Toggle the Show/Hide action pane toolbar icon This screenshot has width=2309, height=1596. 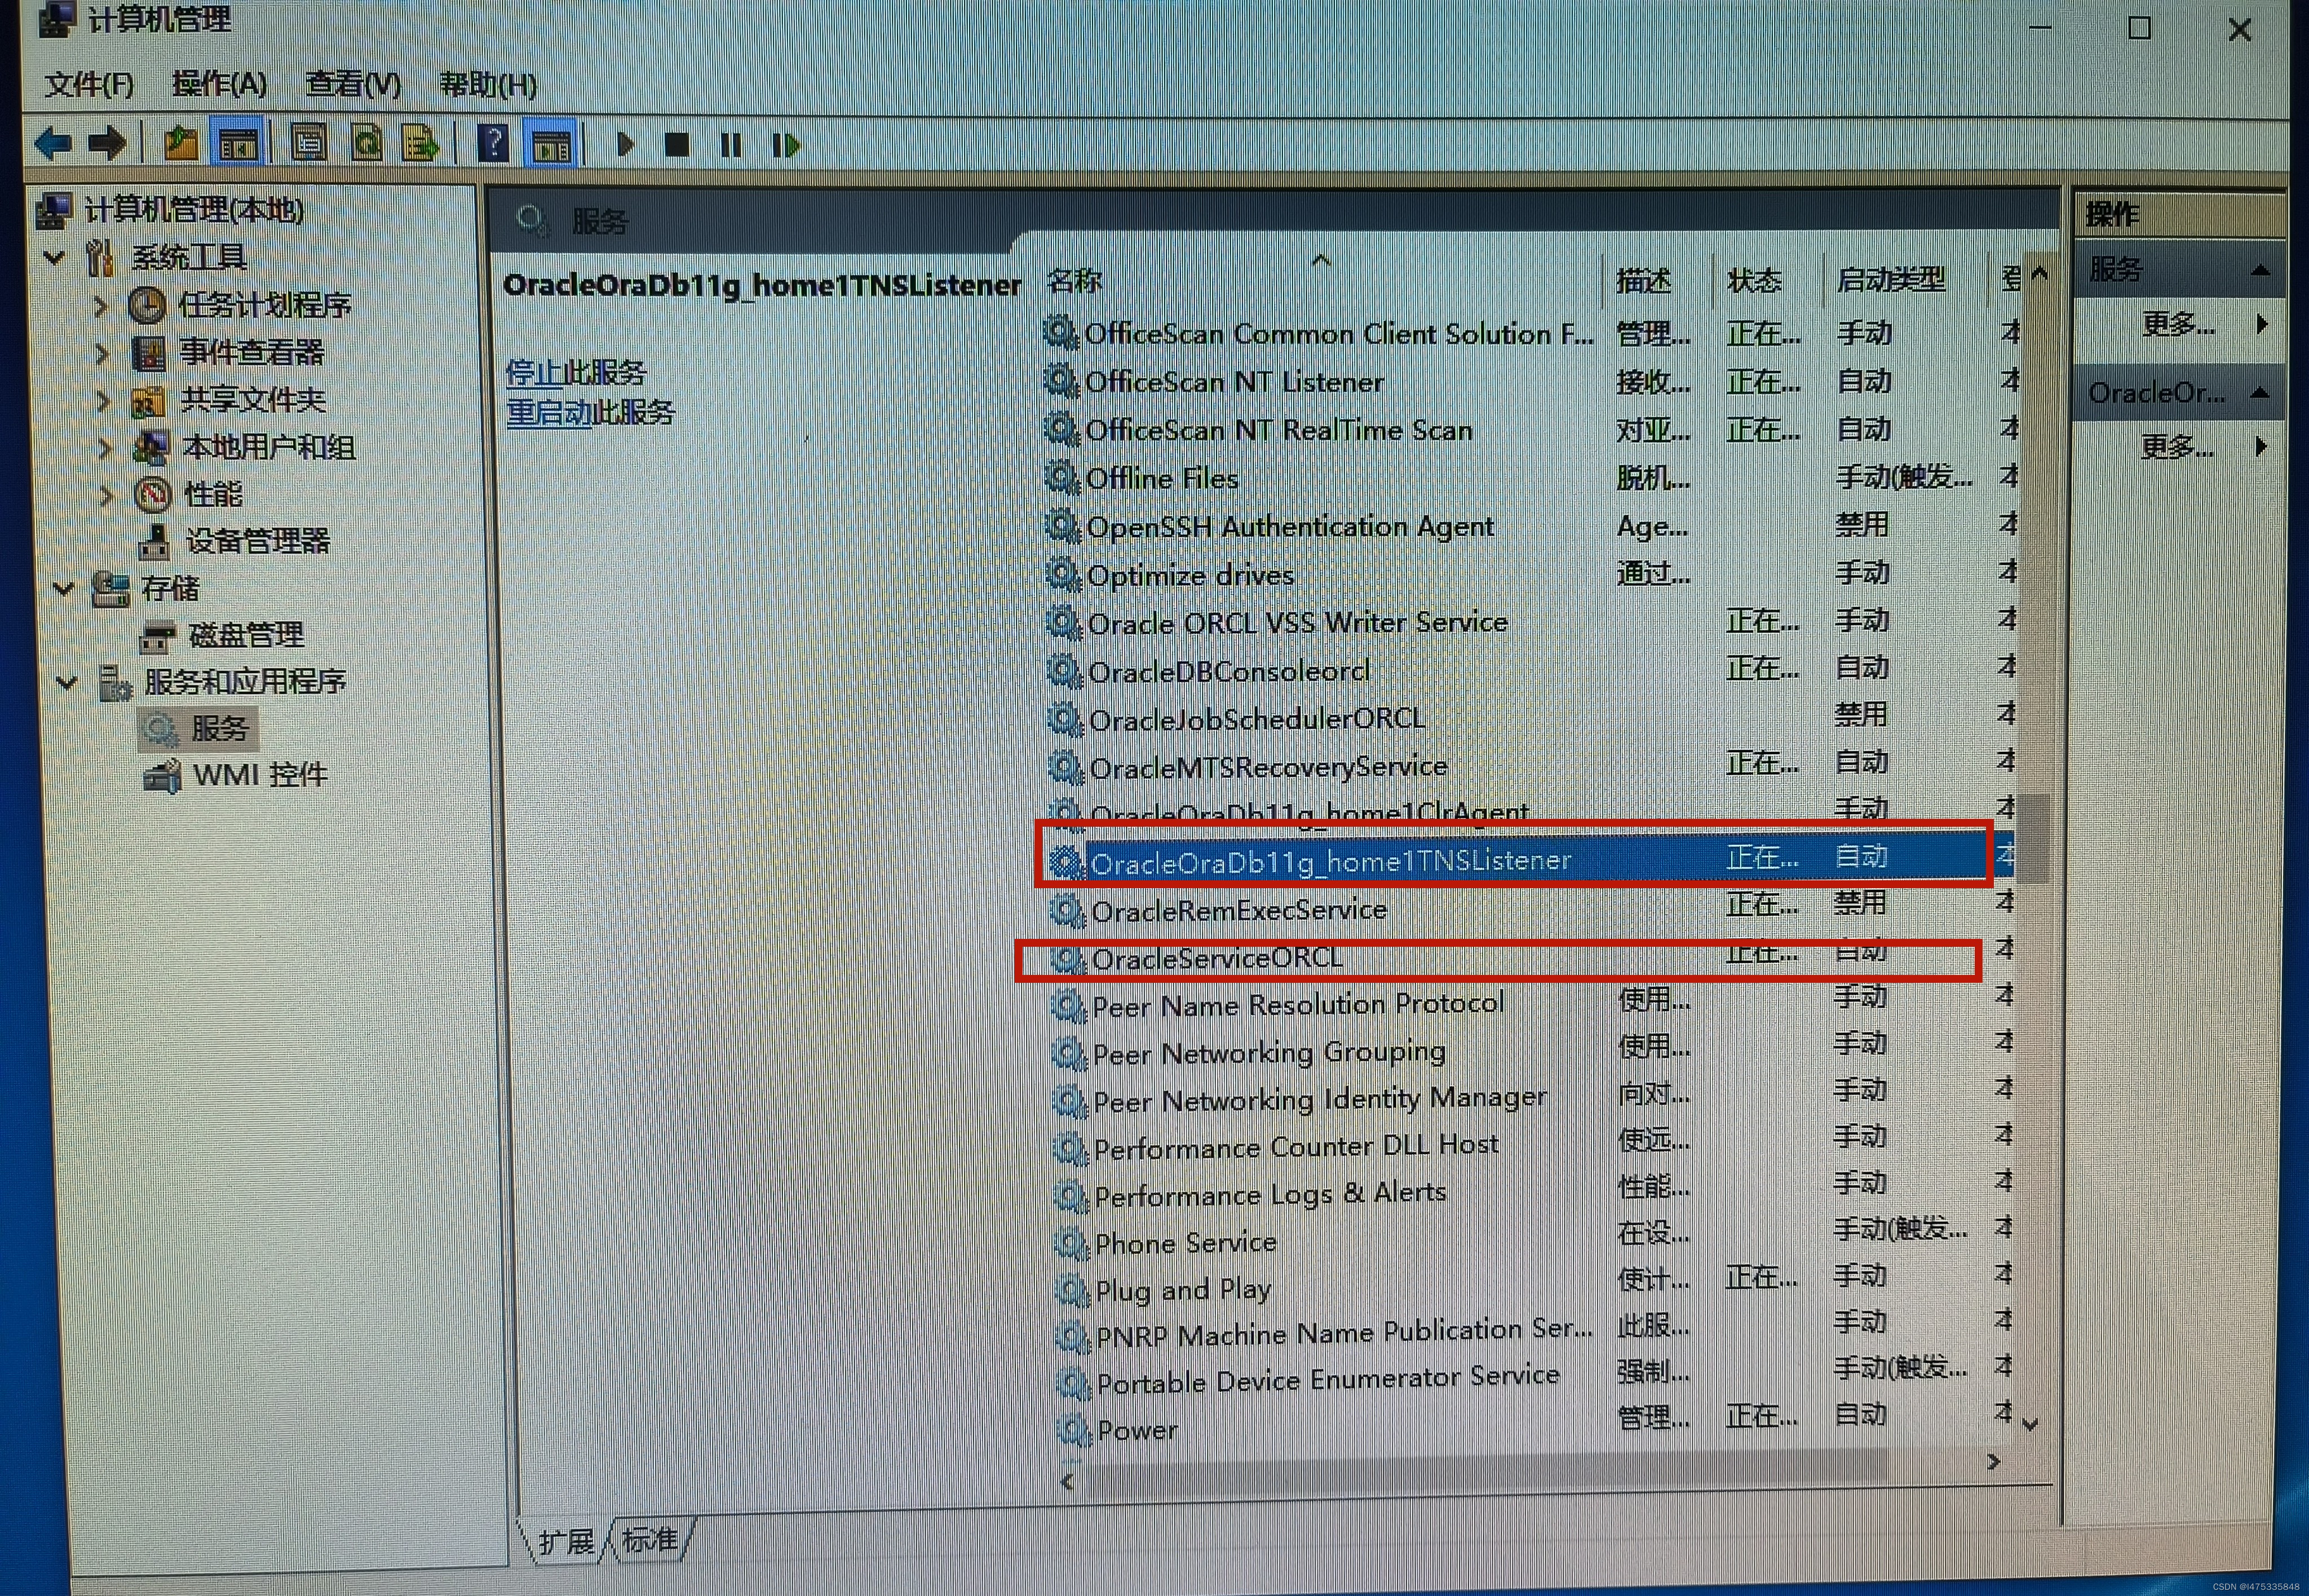pyautogui.click(x=551, y=146)
